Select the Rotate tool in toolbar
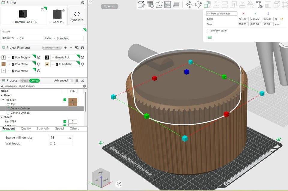Viewport: 288px width, 191px height. coord(198,4)
